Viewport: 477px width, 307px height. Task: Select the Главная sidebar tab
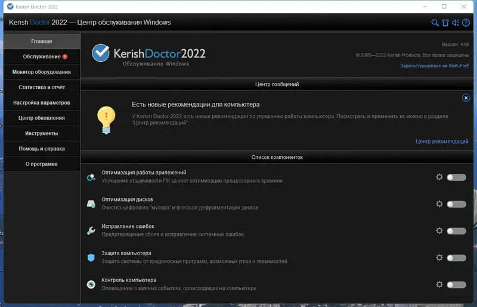[x=42, y=41]
